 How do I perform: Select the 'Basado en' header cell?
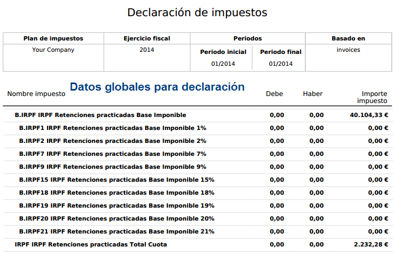[x=348, y=39]
